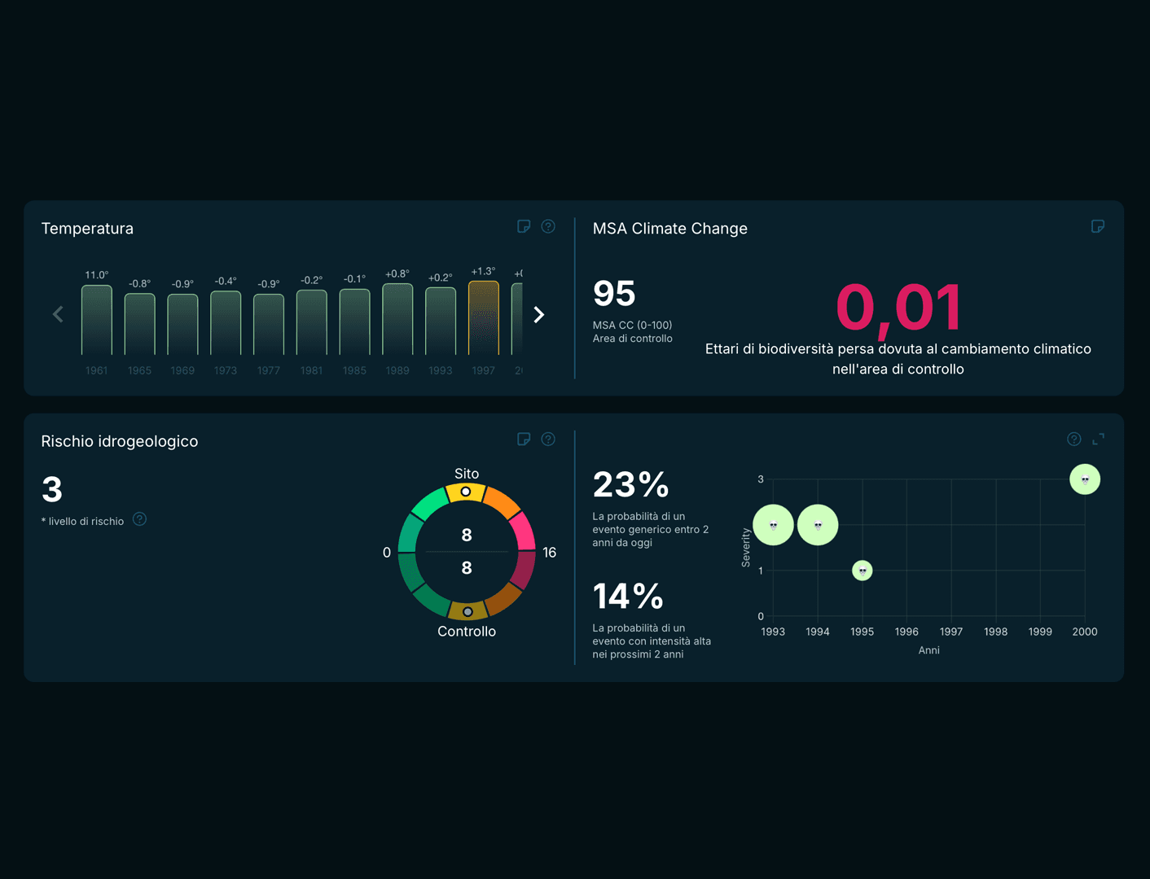Select the 1961 temperature bar
The height and width of the screenshot is (879, 1150).
click(97, 320)
